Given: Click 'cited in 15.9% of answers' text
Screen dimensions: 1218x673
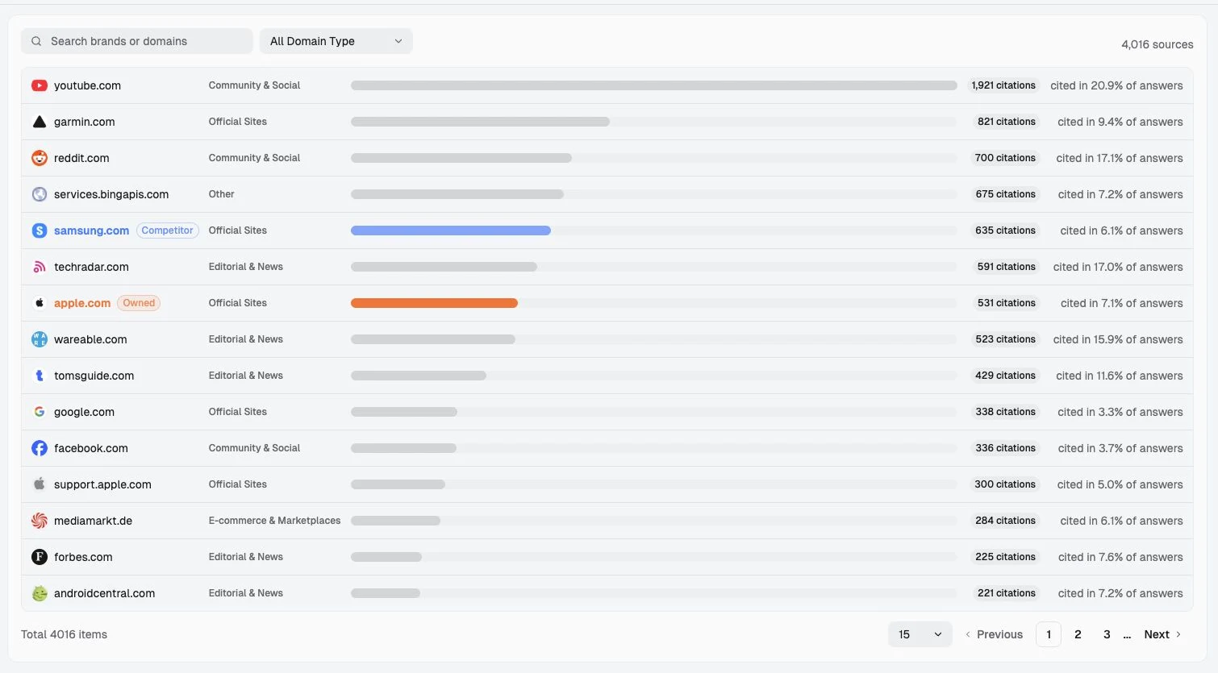Looking at the screenshot, I should 1118,339.
